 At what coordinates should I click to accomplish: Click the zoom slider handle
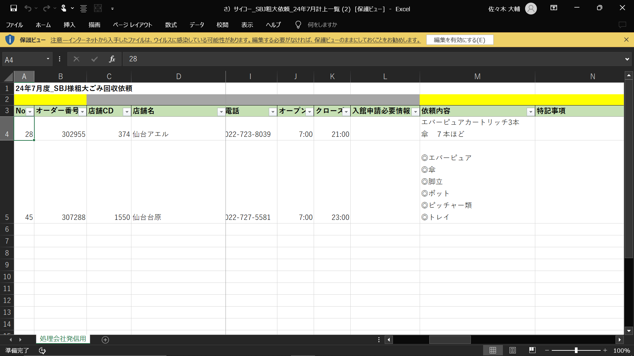[576, 350]
